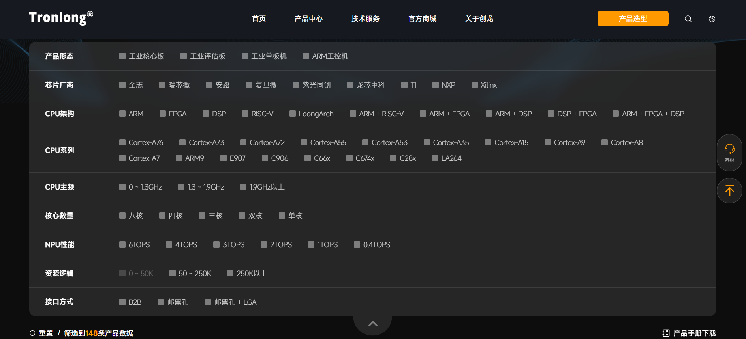Viewport: 746px width, 339px height.
Task: Click the reset refresh icon beside 重置
Action: tap(32, 333)
